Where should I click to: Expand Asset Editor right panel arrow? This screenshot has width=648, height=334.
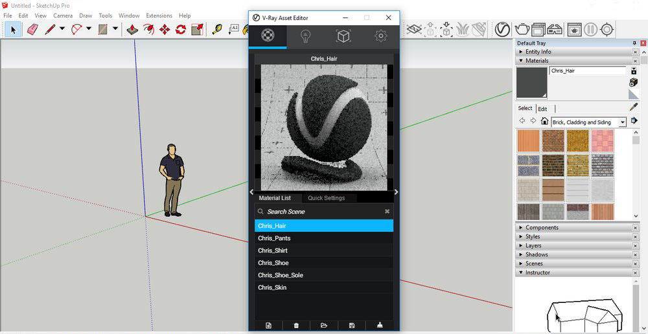point(397,192)
